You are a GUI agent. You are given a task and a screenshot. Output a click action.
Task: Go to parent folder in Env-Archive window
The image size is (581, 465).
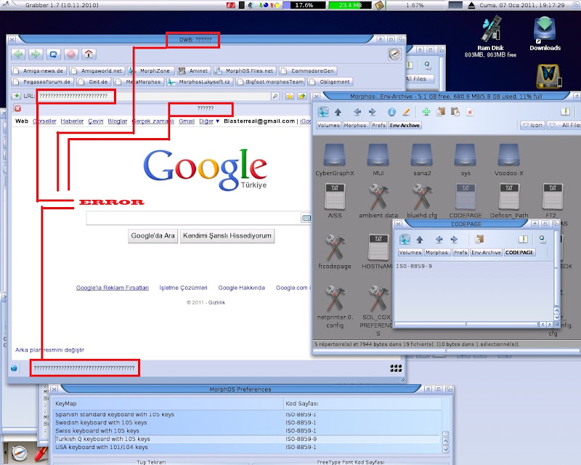click(x=338, y=112)
